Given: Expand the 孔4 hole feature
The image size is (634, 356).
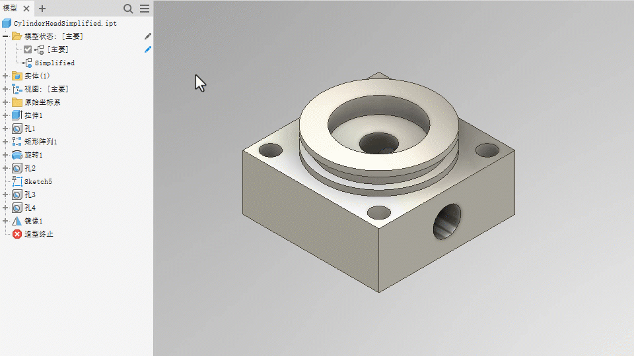Looking at the screenshot, I should point(5,208).
